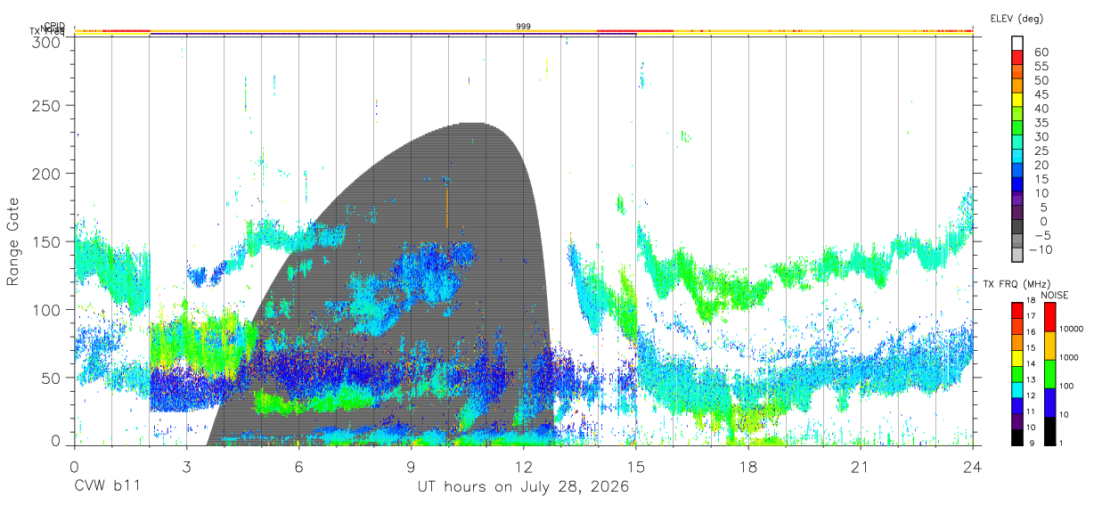This screenshot has height=505, width=1094.
Task: Pick the blue NOISE segment between 10 and 100
Action: 1050,402
